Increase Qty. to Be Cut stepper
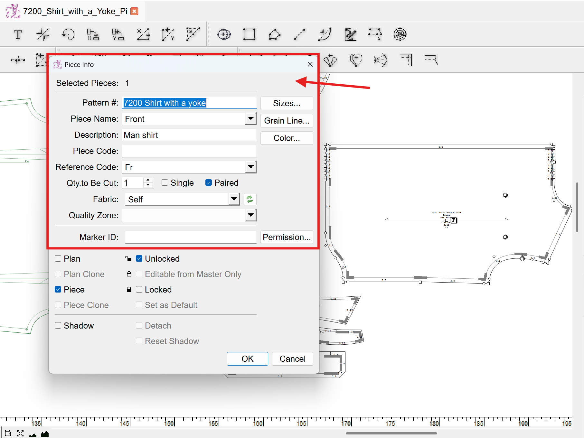This screenshot has height=438, width=584. [148, 180]
